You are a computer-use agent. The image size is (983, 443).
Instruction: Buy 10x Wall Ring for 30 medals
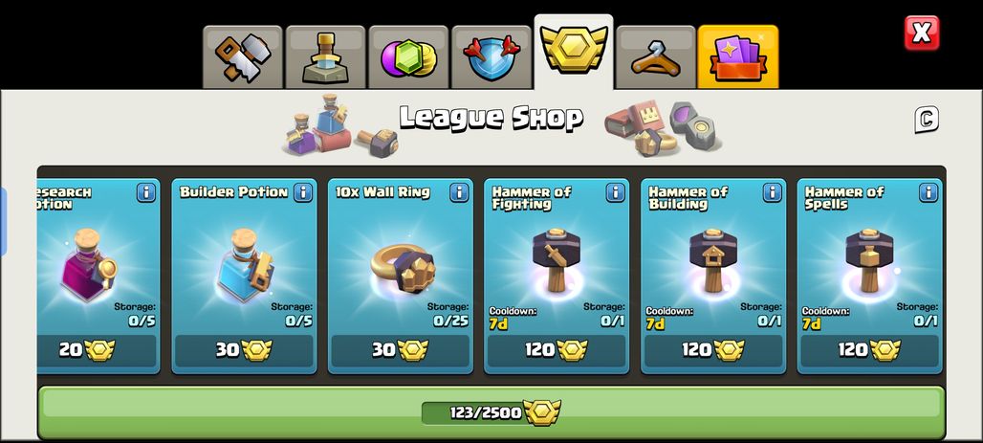(x=401, y=350)
